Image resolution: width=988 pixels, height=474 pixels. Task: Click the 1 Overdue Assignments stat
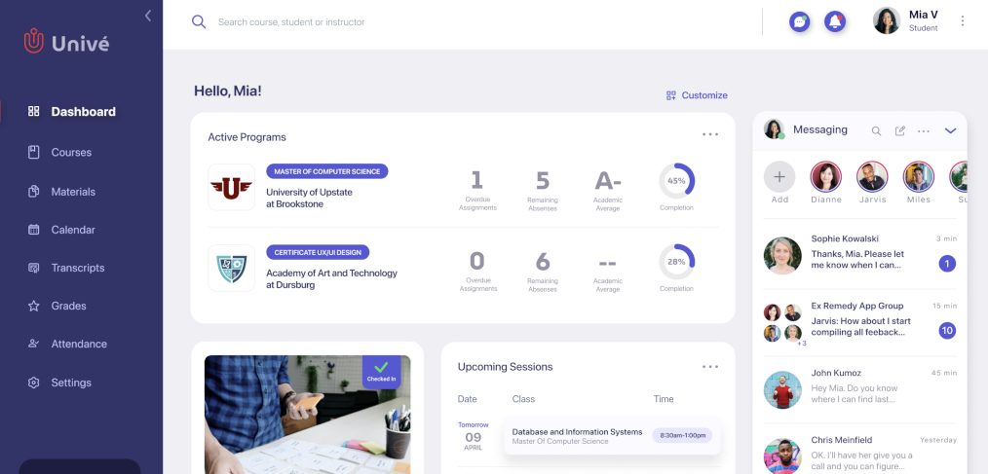click(x=477, y=190)
